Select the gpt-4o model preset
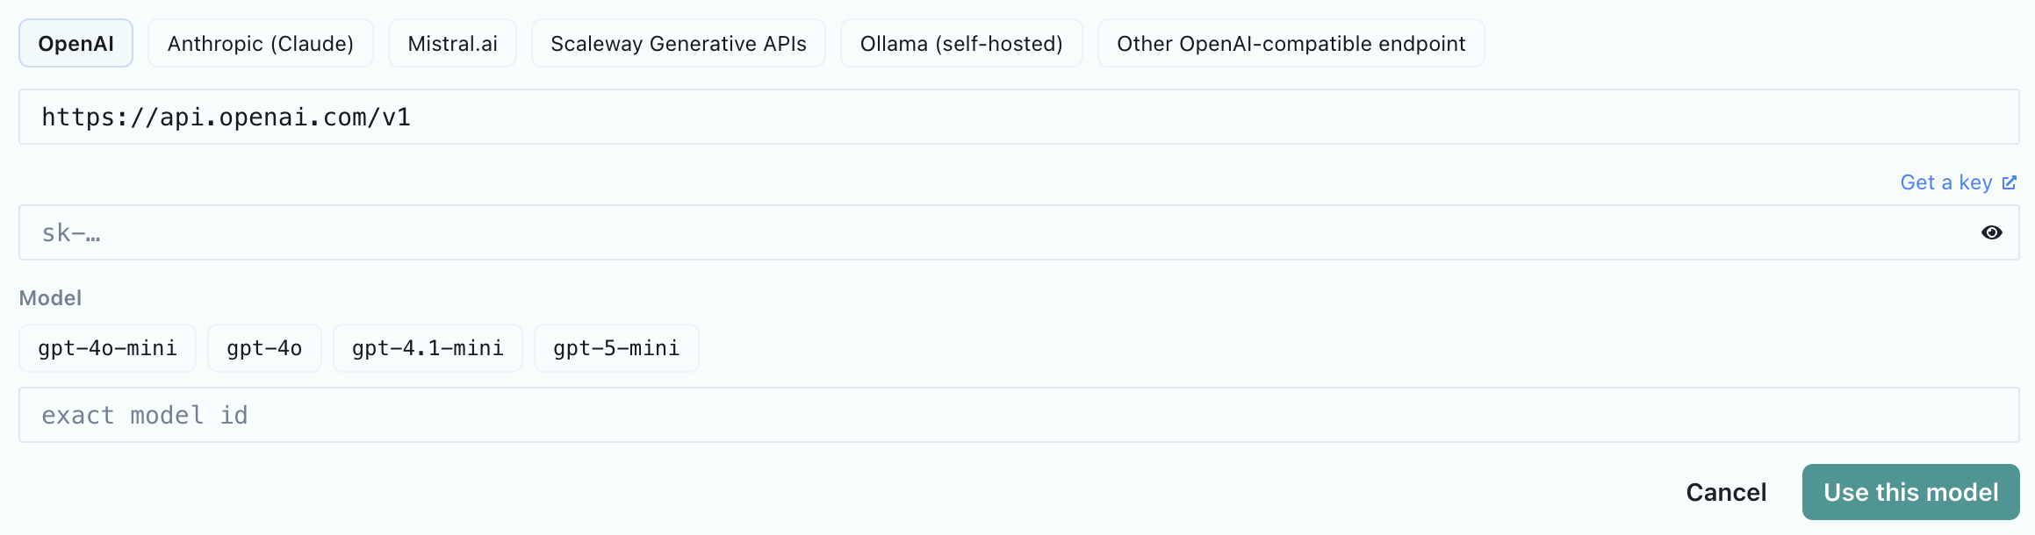The image size is (2035, 535). (264, 348)
